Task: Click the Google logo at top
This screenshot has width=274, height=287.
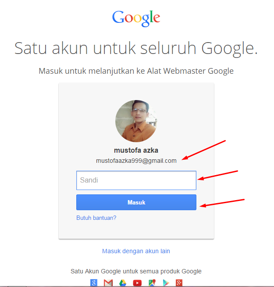Action: coord(136,18)
